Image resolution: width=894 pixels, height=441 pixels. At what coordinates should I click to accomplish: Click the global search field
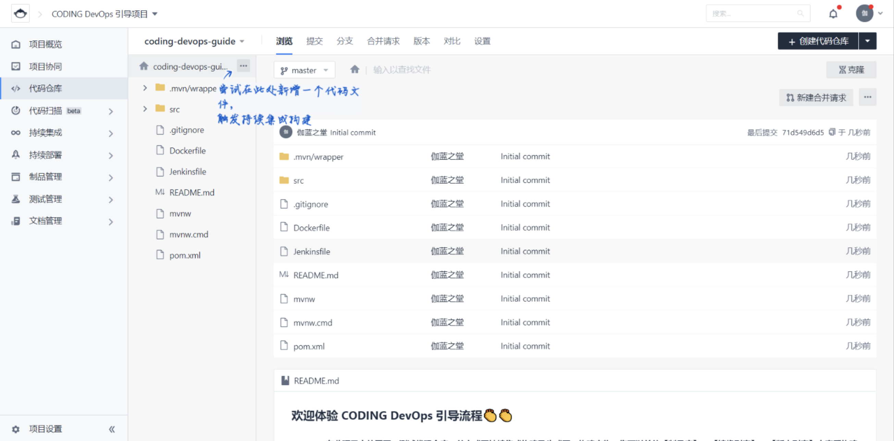pos(758,14)
